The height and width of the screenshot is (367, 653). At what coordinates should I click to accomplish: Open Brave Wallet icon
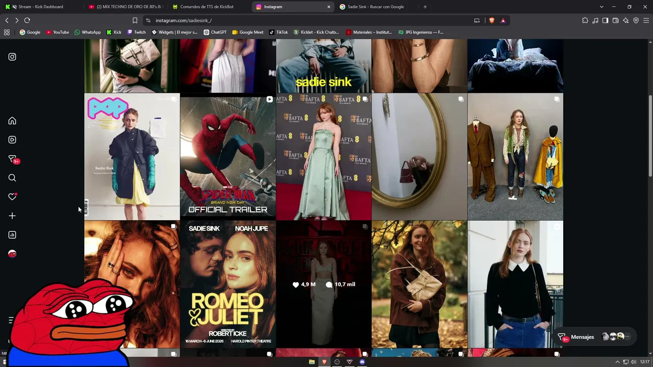[x=615, y=20]
